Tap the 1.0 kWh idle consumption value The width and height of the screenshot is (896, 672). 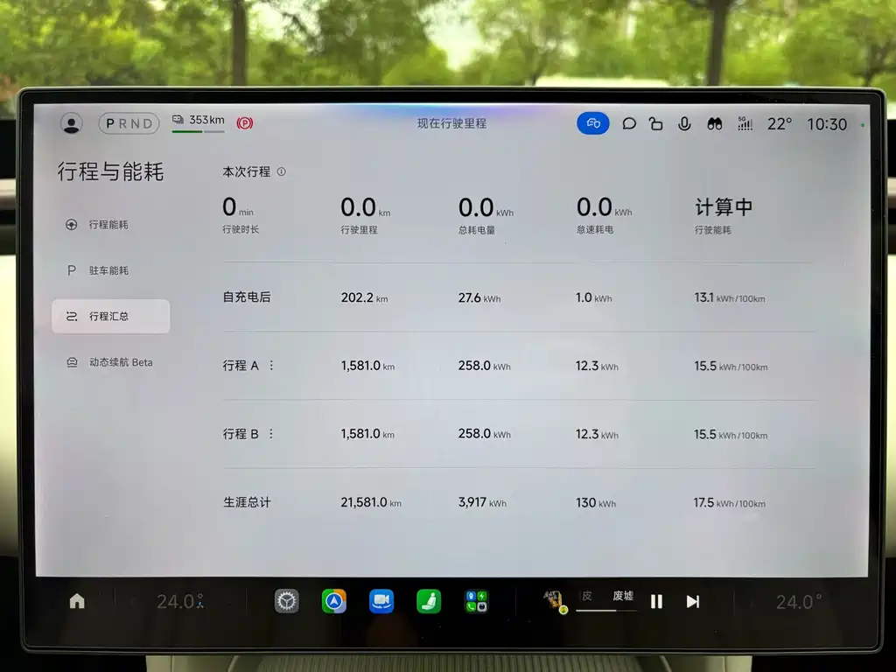pos(594,297)
